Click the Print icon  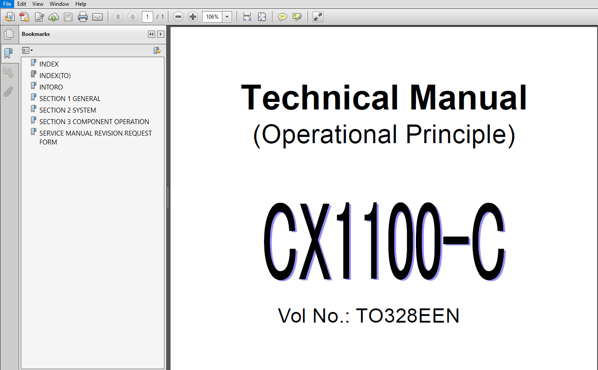click(83, 17)
